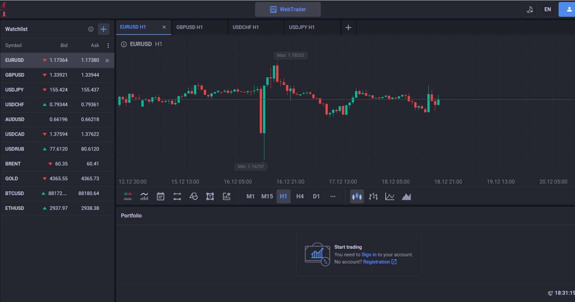Click the Min: 1.16257 chart label

coord(251,167)
